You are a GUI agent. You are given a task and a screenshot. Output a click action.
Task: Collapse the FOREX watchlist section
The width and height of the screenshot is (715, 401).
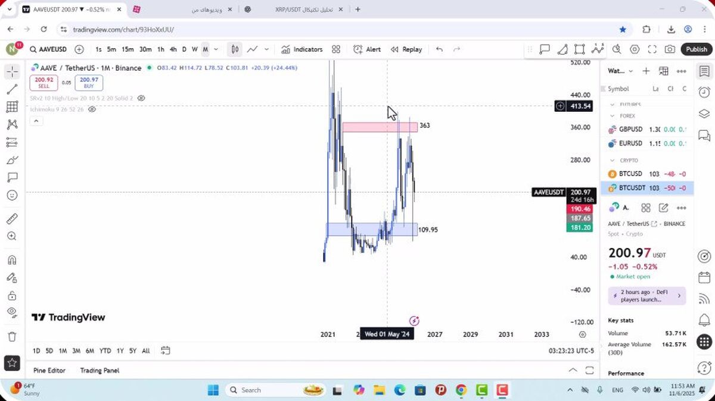(613, 116)
